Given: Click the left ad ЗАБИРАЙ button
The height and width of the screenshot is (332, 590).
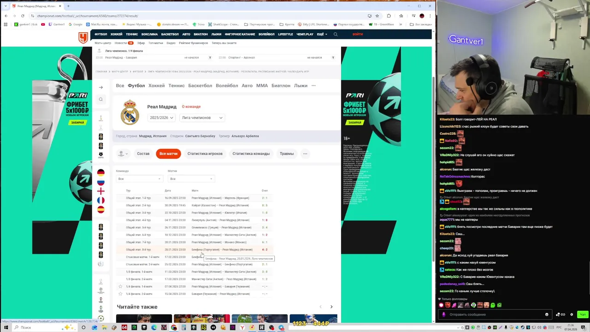Looking at the screenshot, I should click(x=78, y=122).
